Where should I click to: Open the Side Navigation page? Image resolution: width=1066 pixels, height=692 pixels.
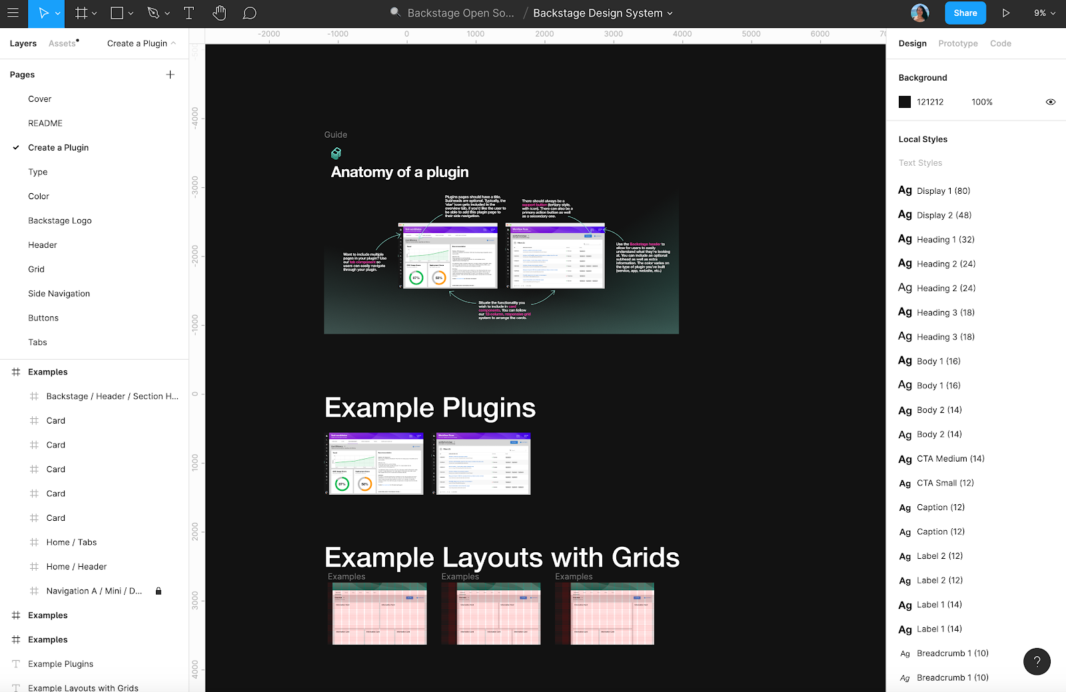pos(59,294)
